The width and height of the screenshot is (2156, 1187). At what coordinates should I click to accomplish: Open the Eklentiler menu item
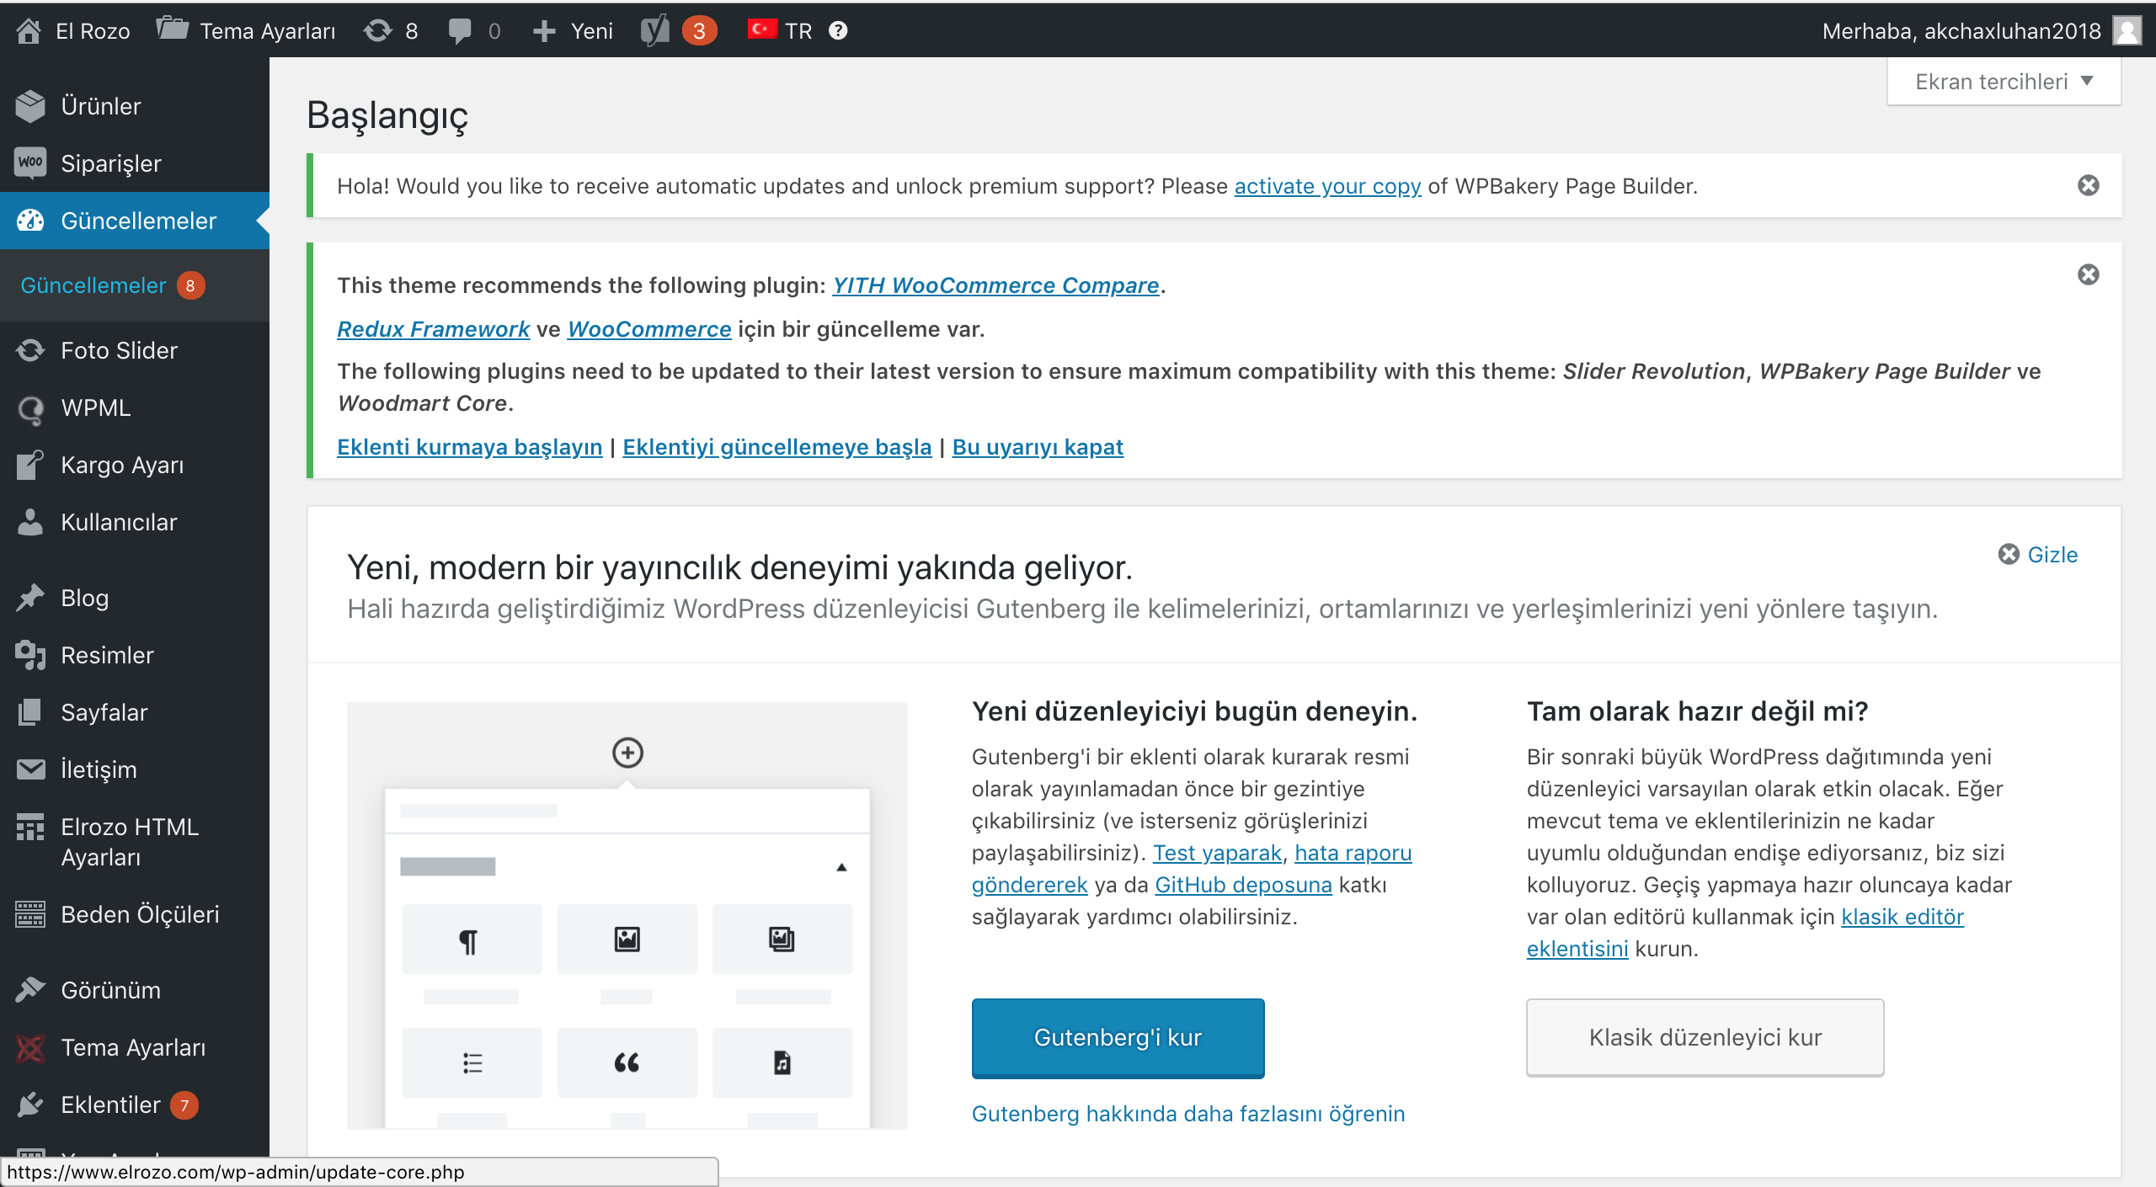tap(110, 1104)
